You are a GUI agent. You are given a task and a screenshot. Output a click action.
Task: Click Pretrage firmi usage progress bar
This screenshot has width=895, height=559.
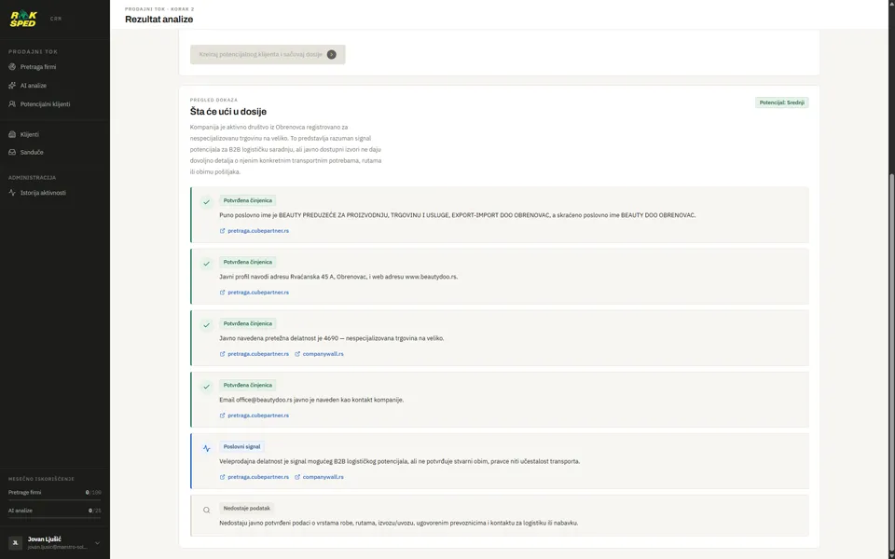click(55, 499)
